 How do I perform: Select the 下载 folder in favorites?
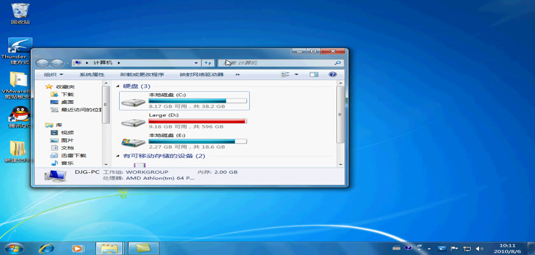click(67, 94)
